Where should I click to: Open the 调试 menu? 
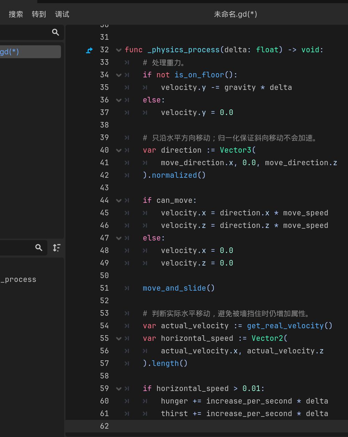[62, 14]
